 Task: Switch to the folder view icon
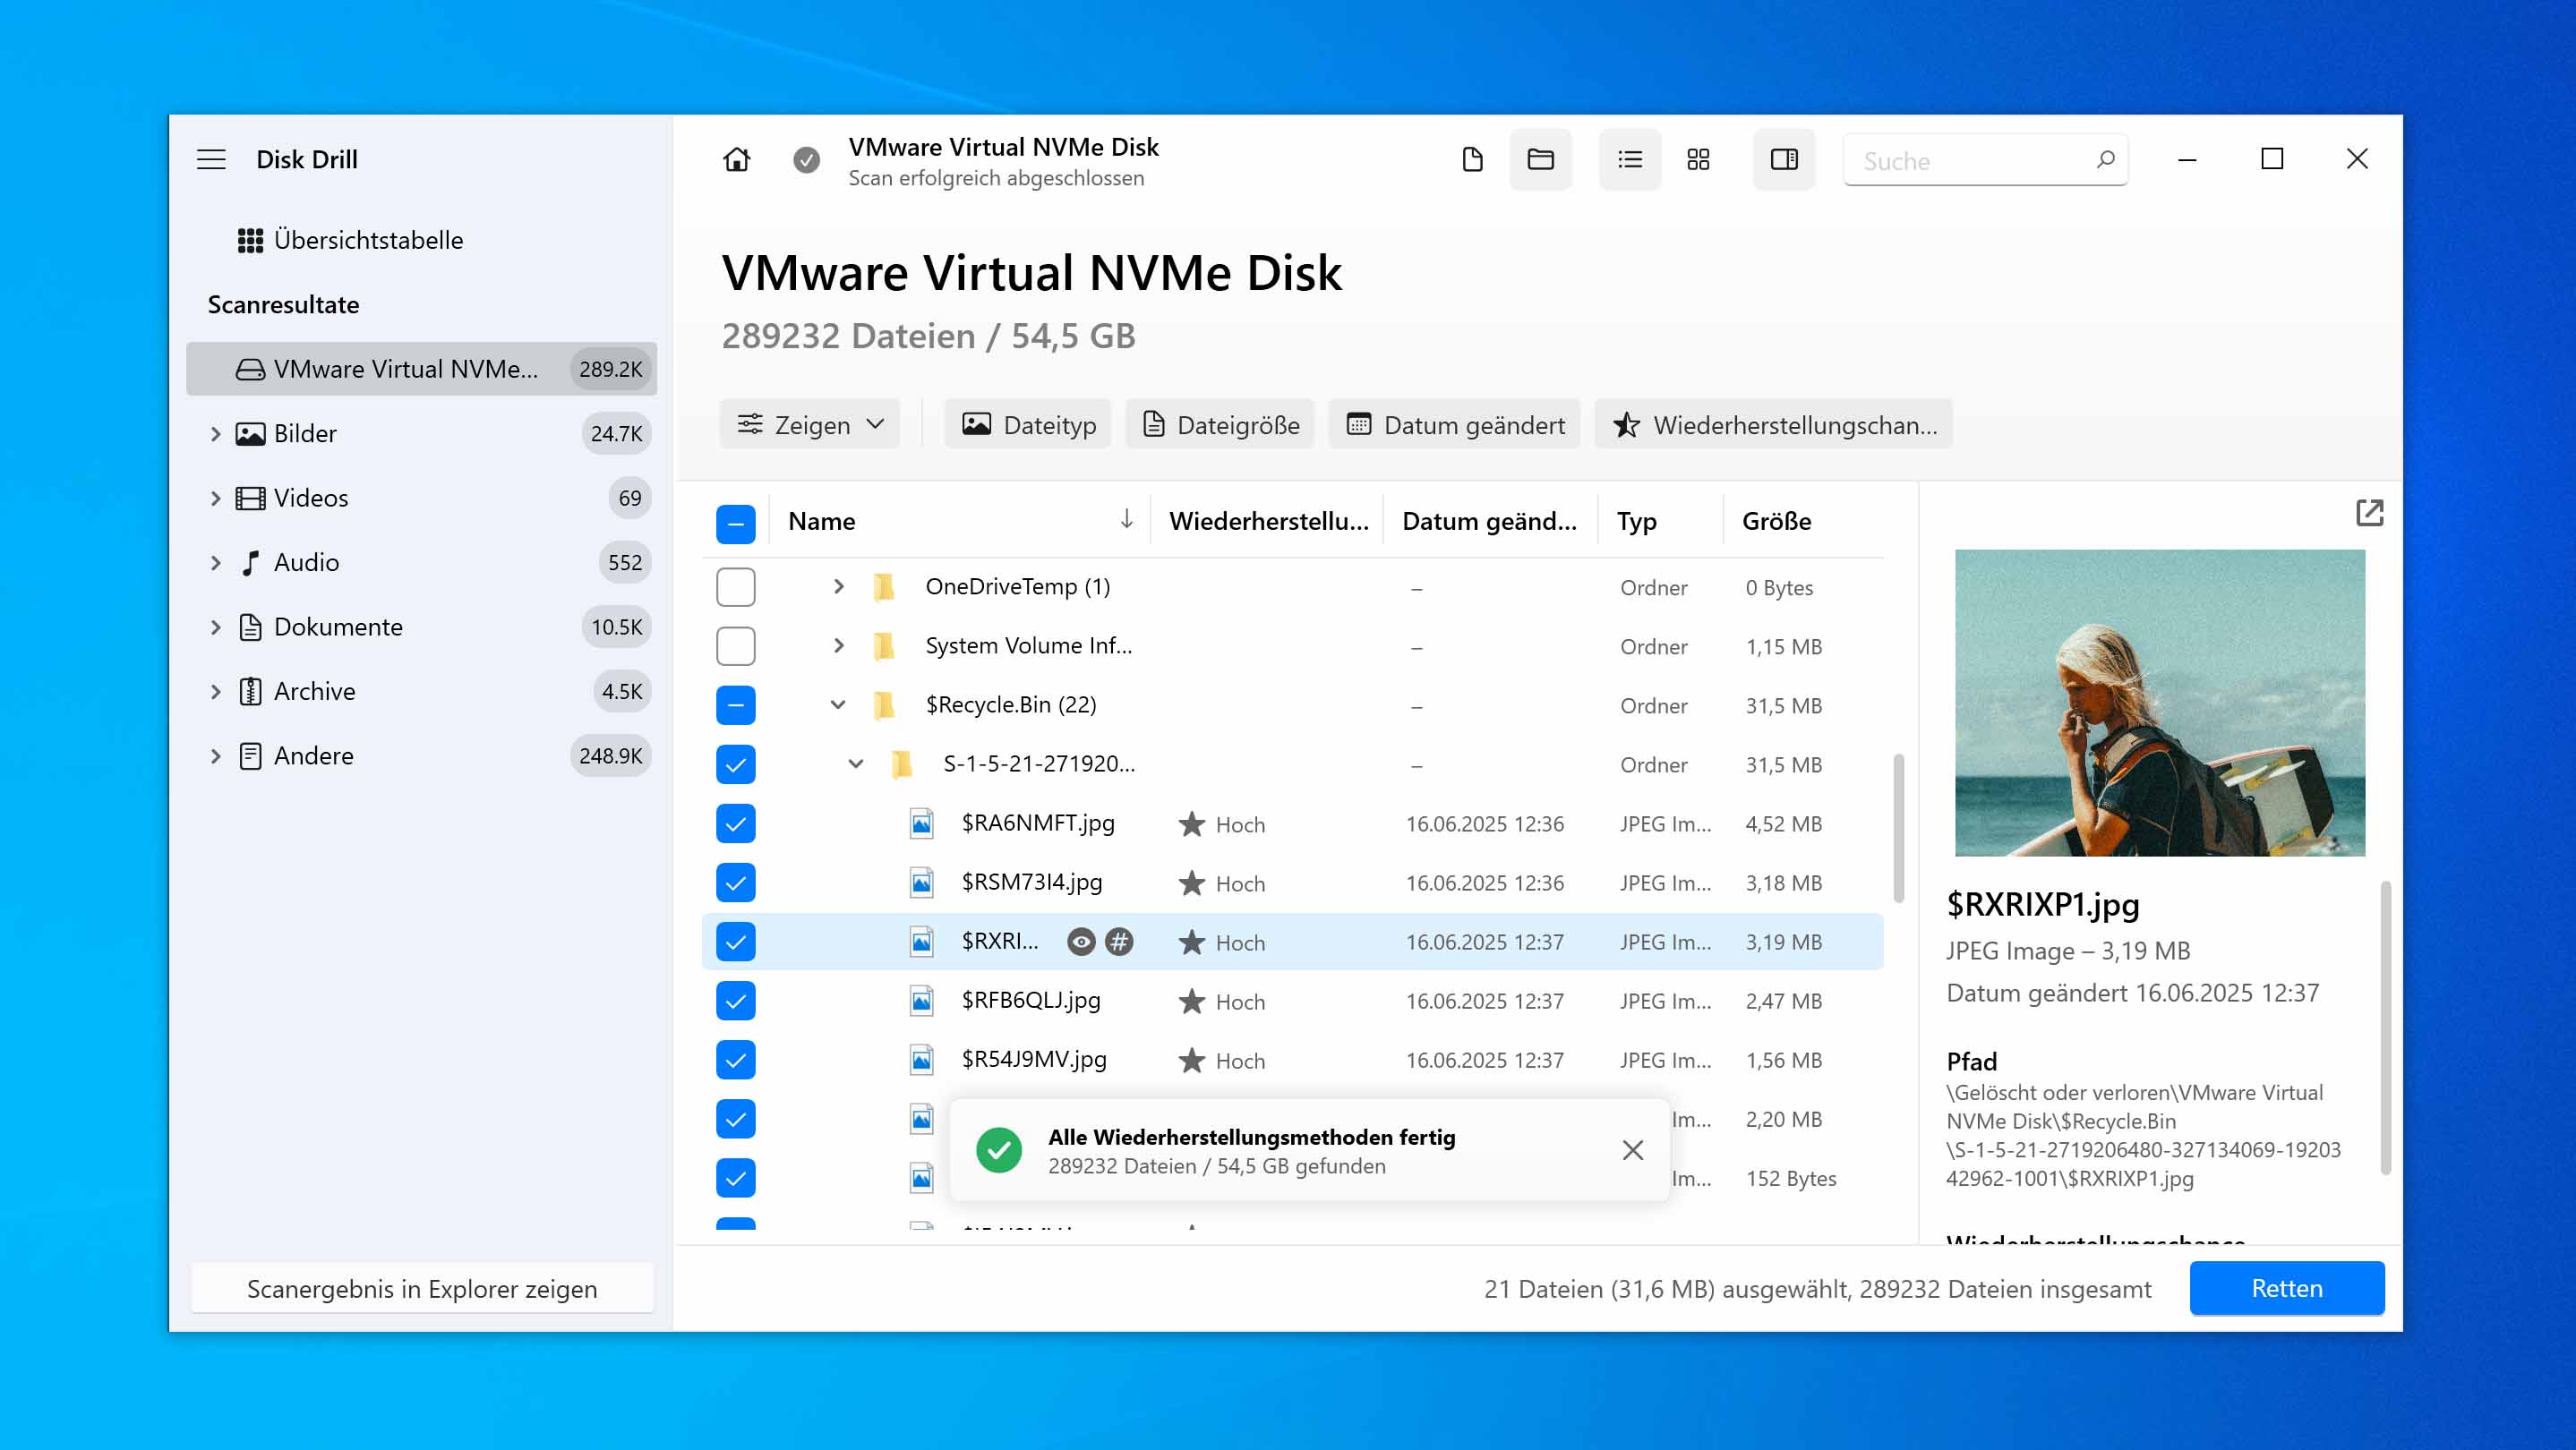[1540, 160]
